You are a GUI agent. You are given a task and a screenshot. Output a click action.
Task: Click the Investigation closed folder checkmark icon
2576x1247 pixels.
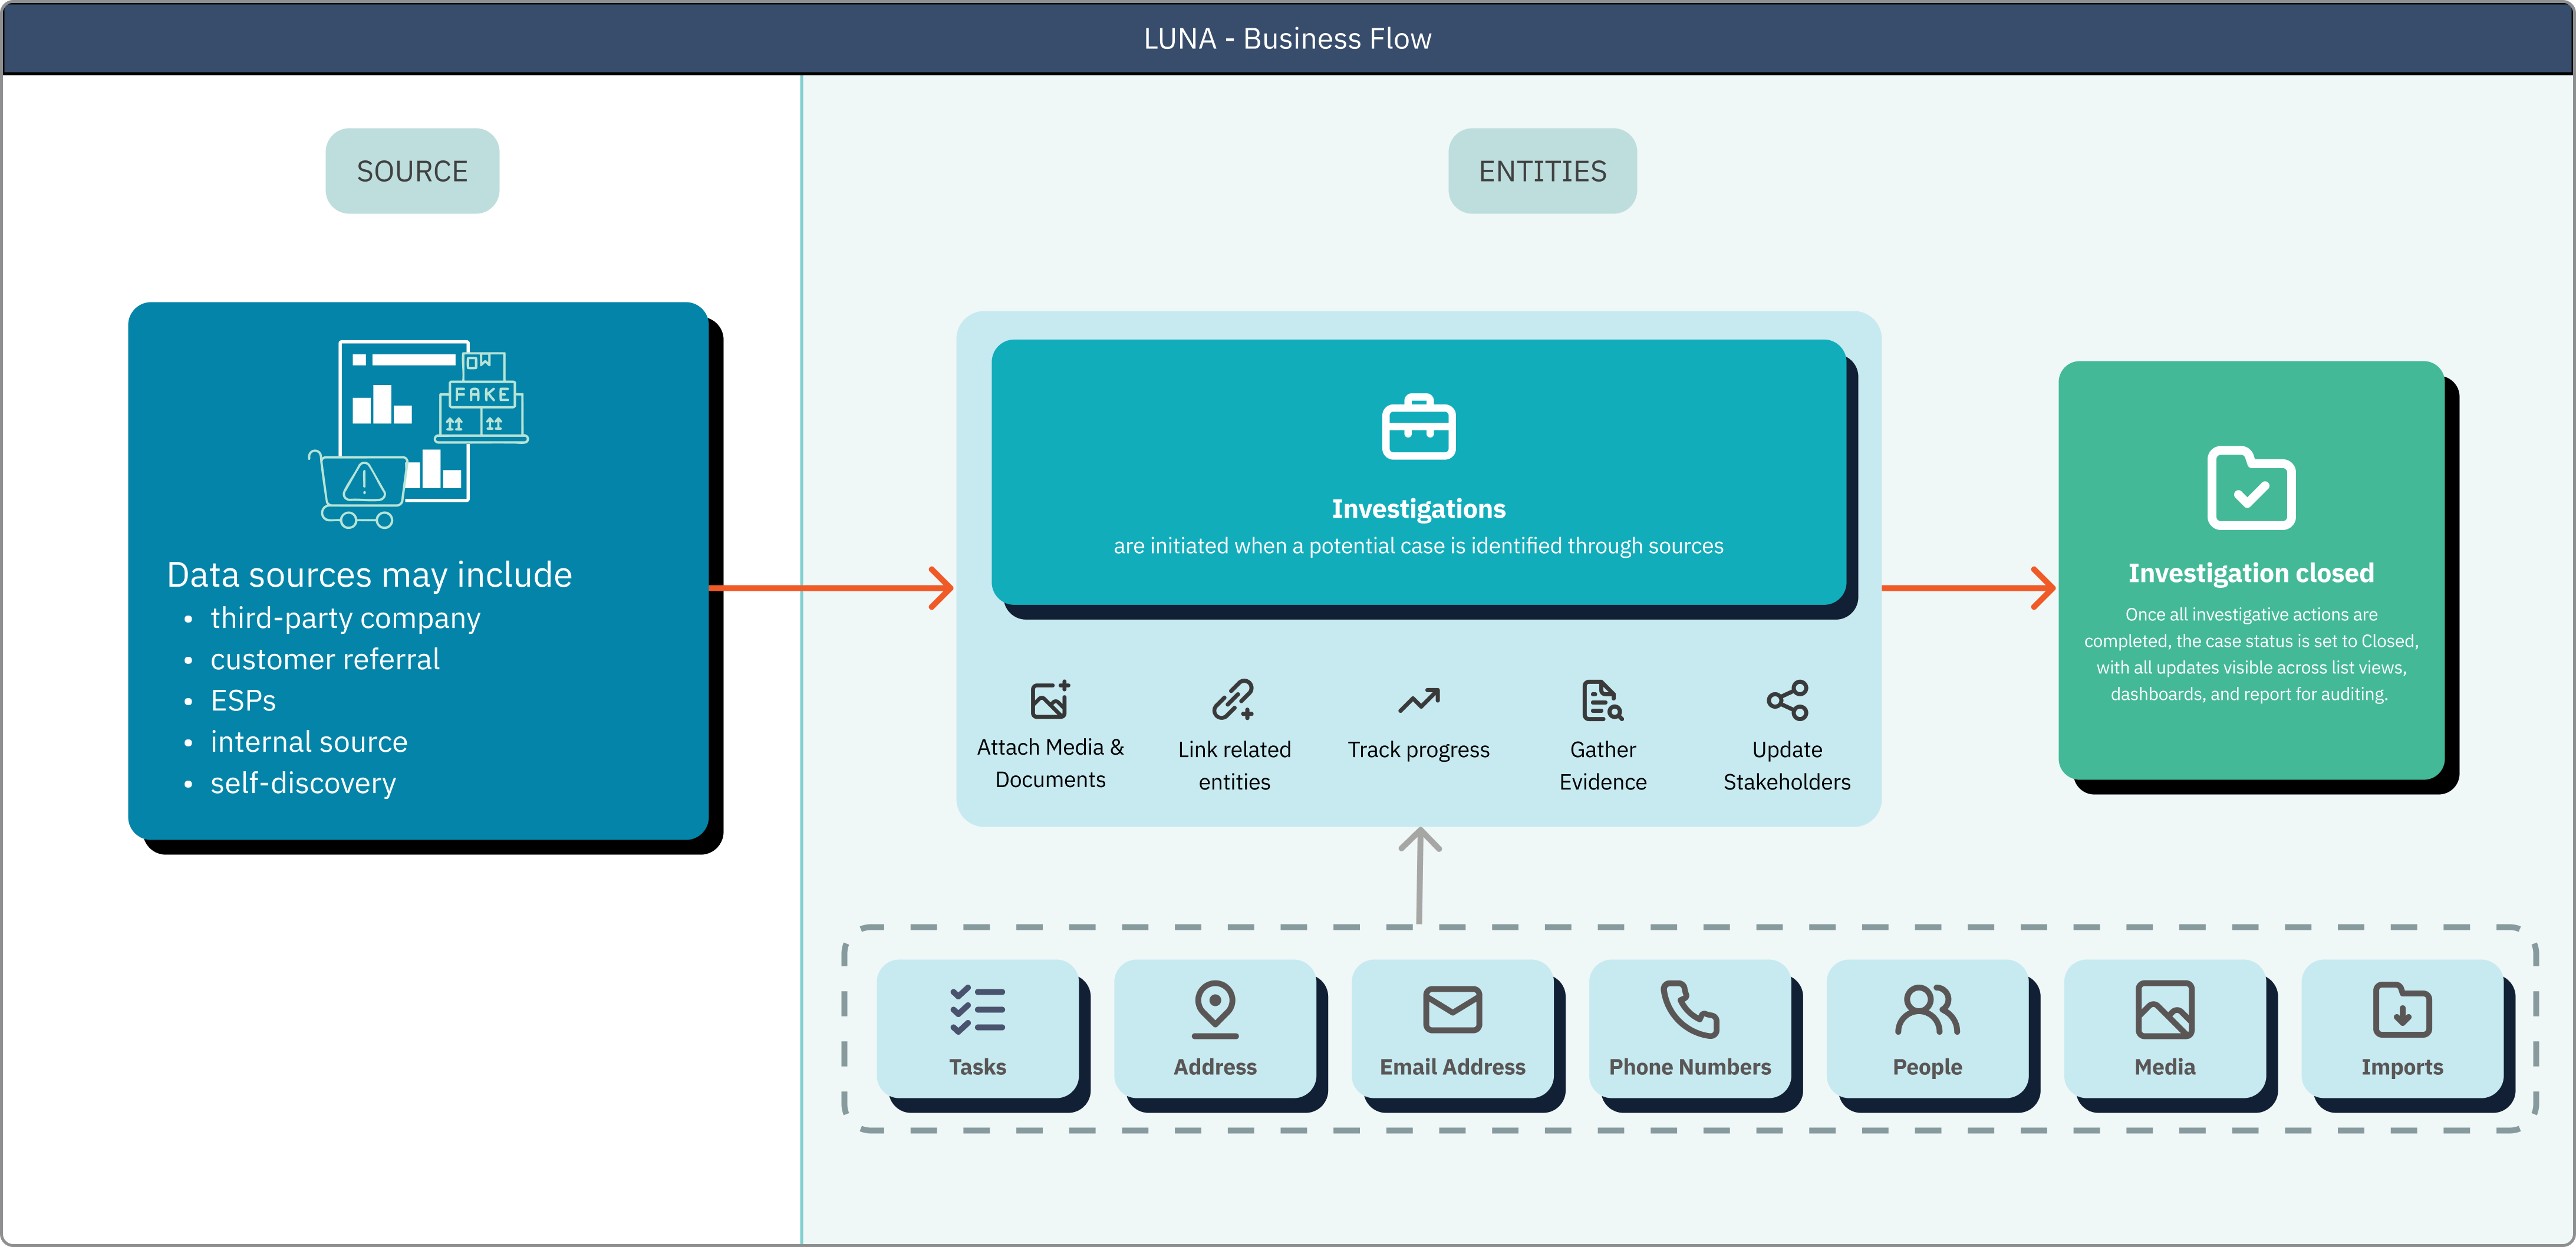[2250, 488]
